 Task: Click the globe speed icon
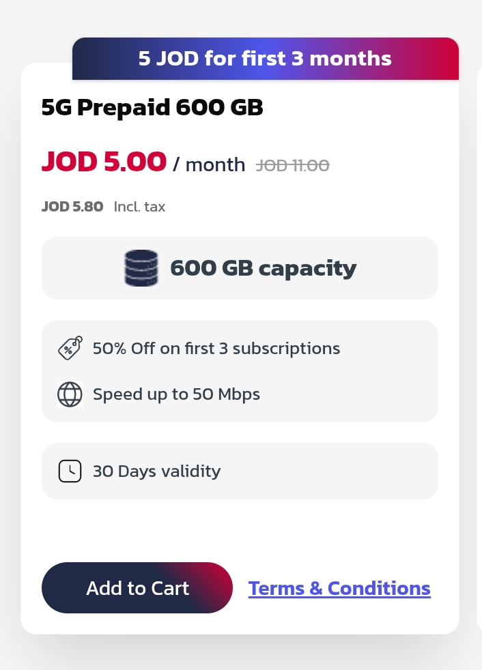[70, 394]
